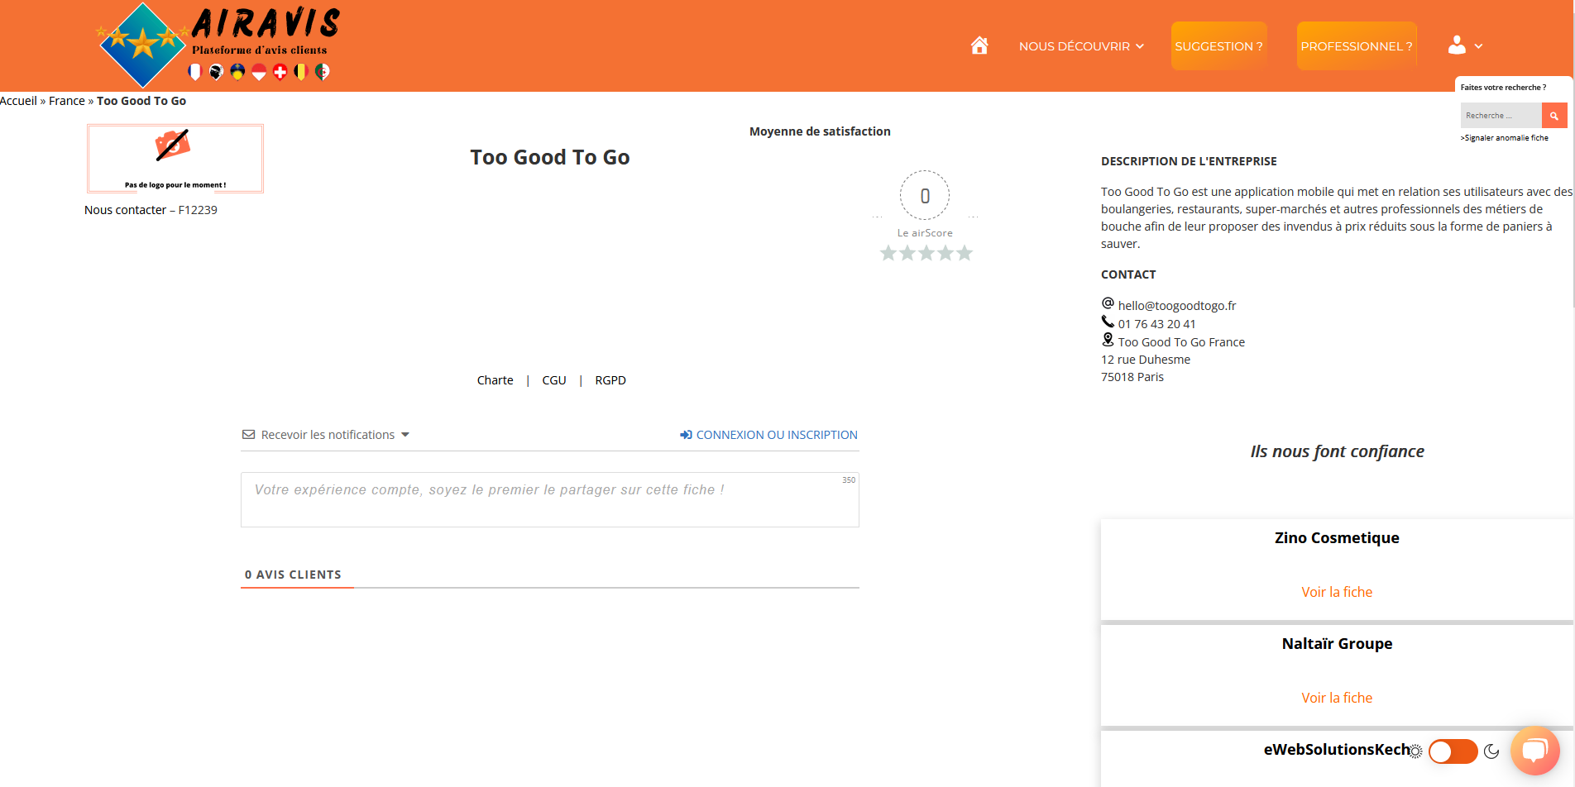Click the Ils nous font confiance heading
Screen dimensions: 1575x787
(1337, 451)
